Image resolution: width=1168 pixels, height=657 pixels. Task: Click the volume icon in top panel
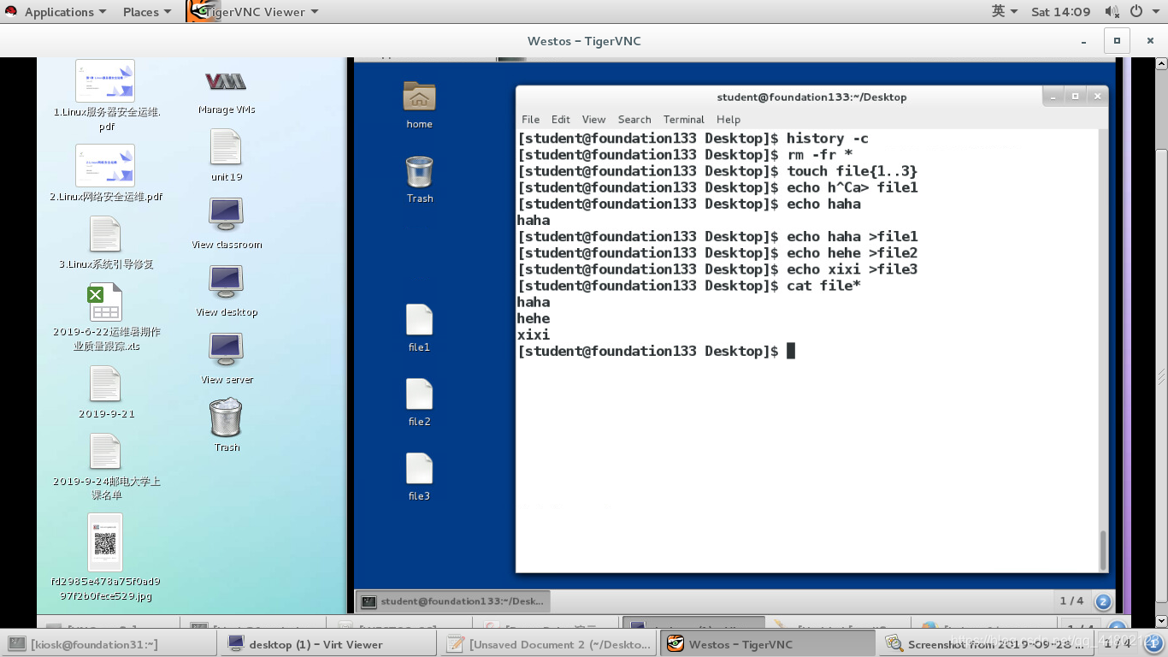[1112, 11]
